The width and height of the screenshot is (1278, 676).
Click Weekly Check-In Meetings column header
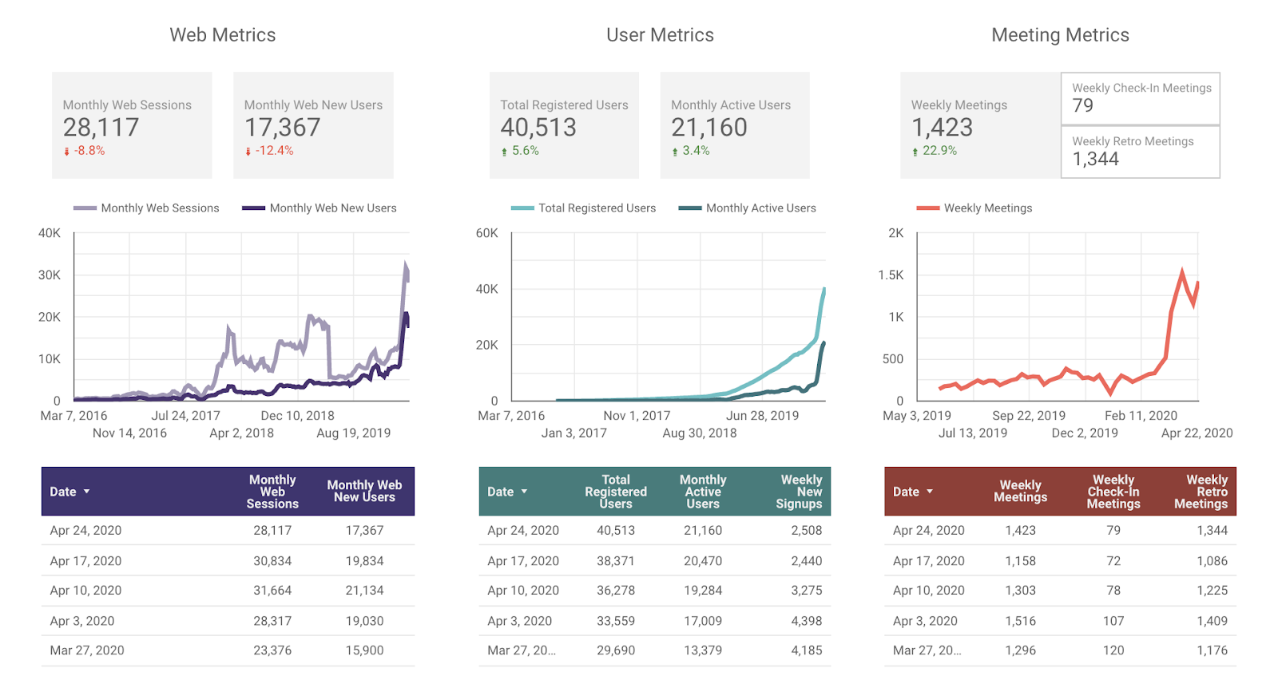[x=1113, y=492]
